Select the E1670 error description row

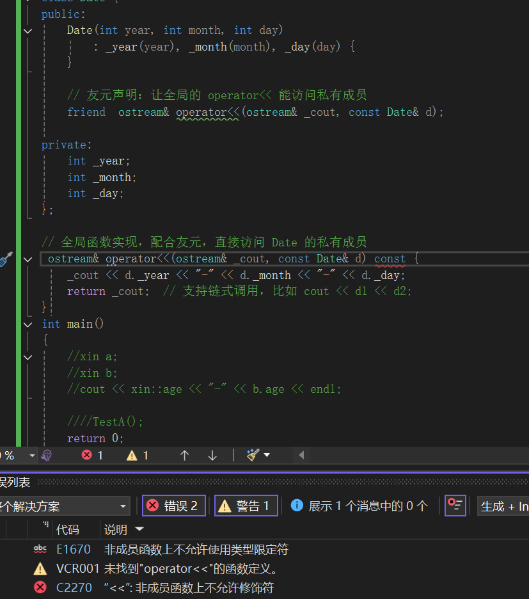pyautogui.click(x=196, y=549)
